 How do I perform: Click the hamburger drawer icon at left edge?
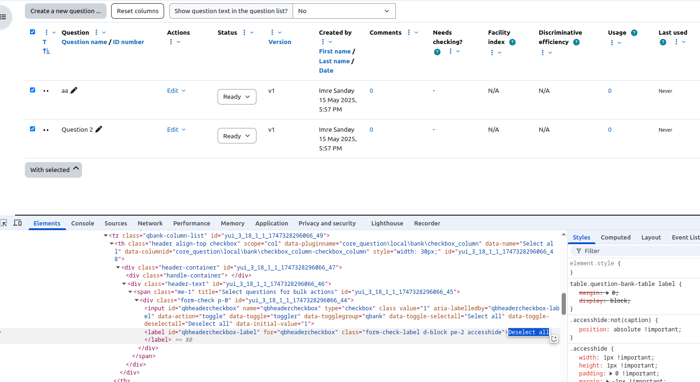tap(3, 17)
